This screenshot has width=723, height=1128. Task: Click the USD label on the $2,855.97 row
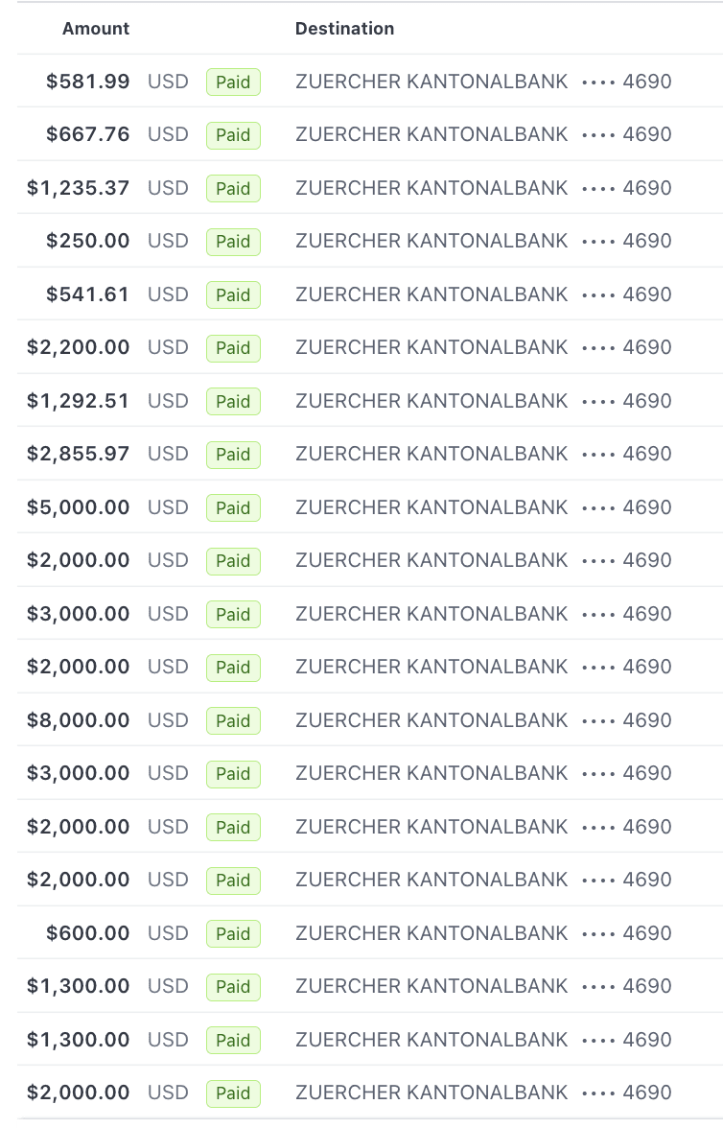point(168,454)
